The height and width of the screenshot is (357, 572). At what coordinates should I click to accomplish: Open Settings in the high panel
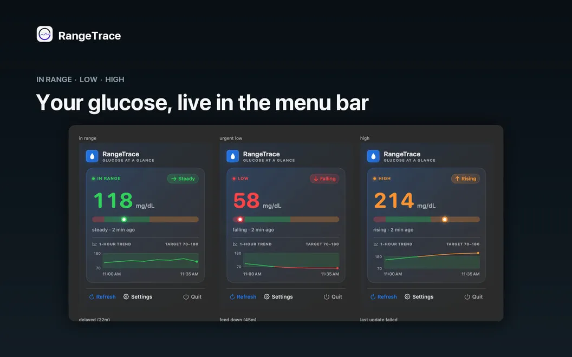point(419,297)
